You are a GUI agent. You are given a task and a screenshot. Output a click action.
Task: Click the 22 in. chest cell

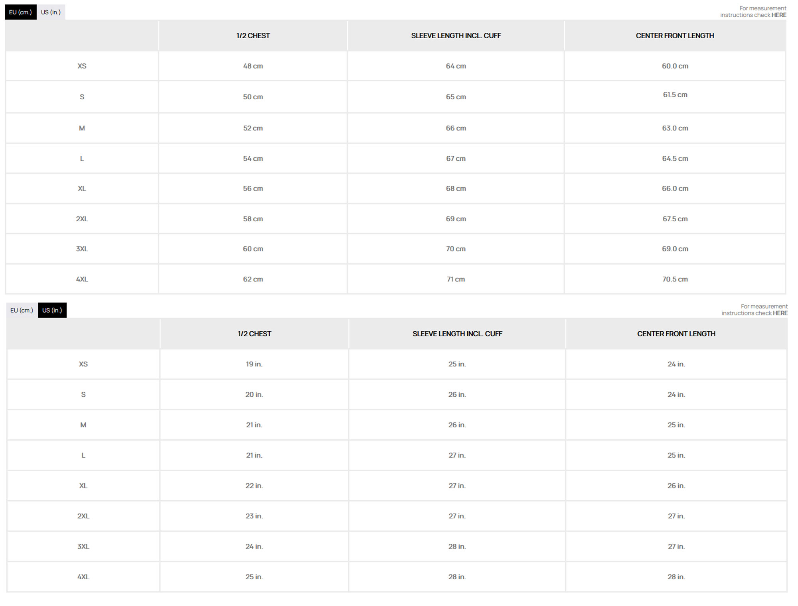click(254, 486)
